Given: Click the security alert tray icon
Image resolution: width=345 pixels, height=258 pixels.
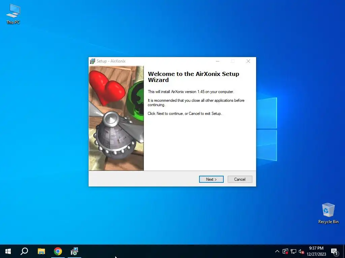Looking at the screenshot, I should pyautogui.click(x=285, y=251).
